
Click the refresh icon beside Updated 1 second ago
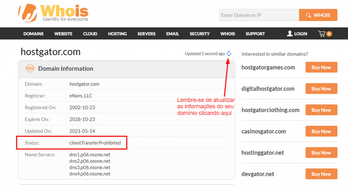pos(229,54)
